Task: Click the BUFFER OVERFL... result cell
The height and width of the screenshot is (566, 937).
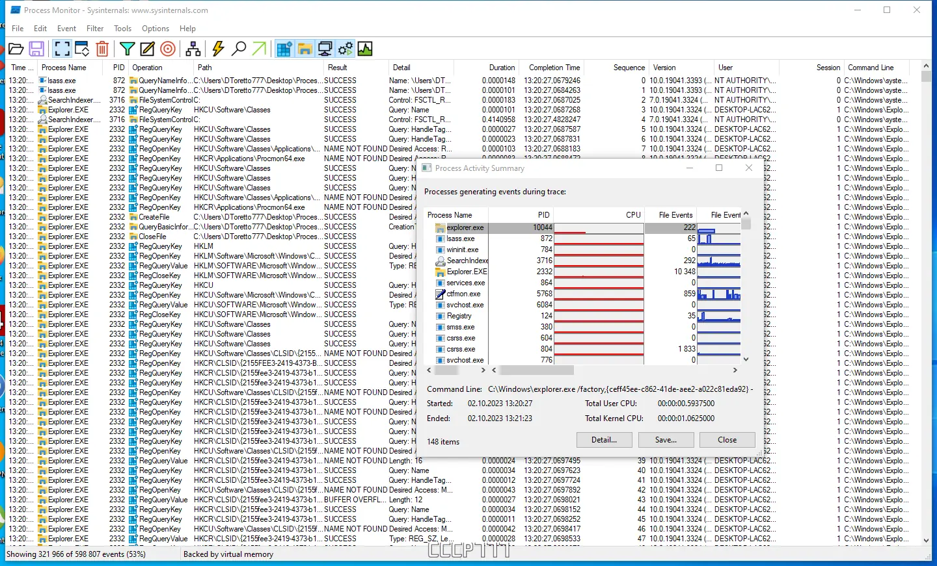Action: [355, 500]
